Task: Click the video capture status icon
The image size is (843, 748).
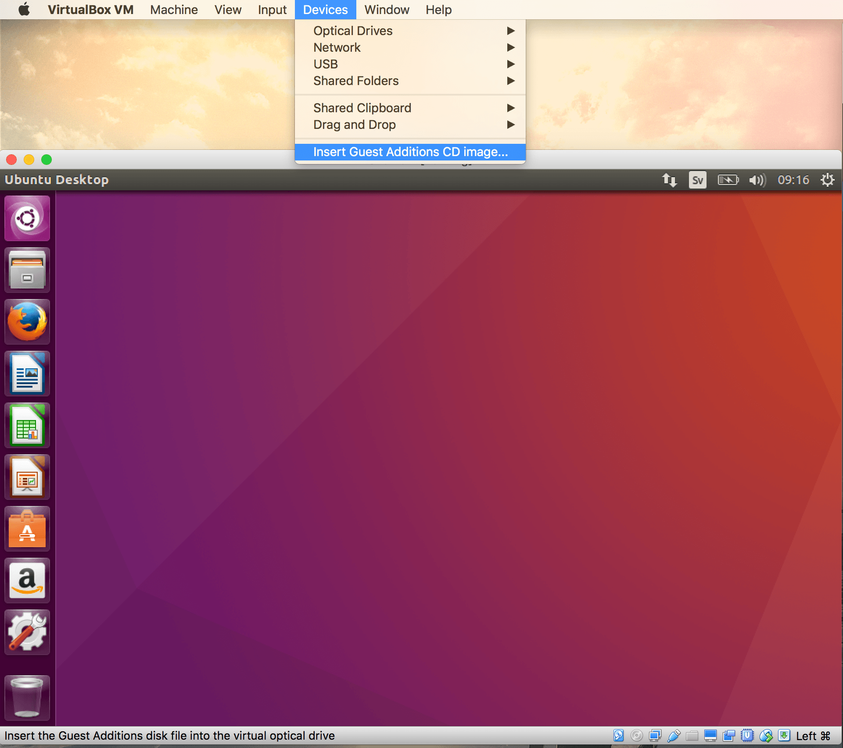Action: (x=729, y=735)
